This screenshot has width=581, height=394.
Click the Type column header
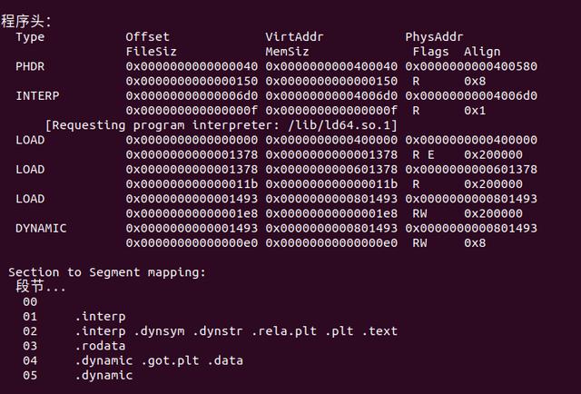[30, 37]
